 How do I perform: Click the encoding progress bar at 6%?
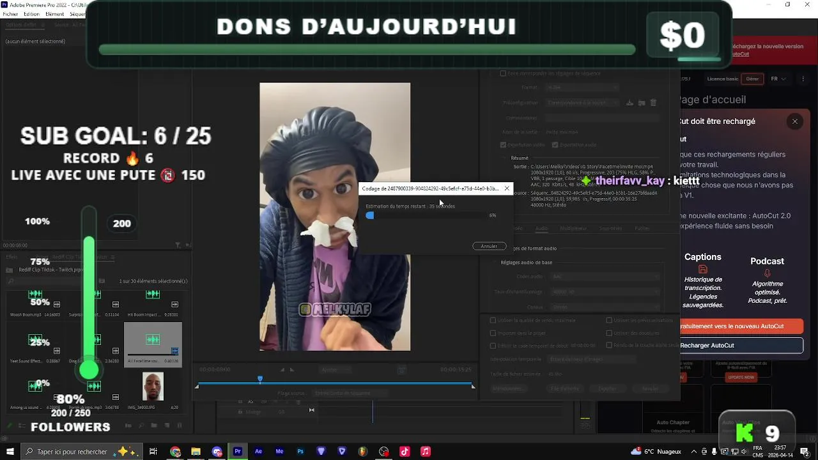426,215
